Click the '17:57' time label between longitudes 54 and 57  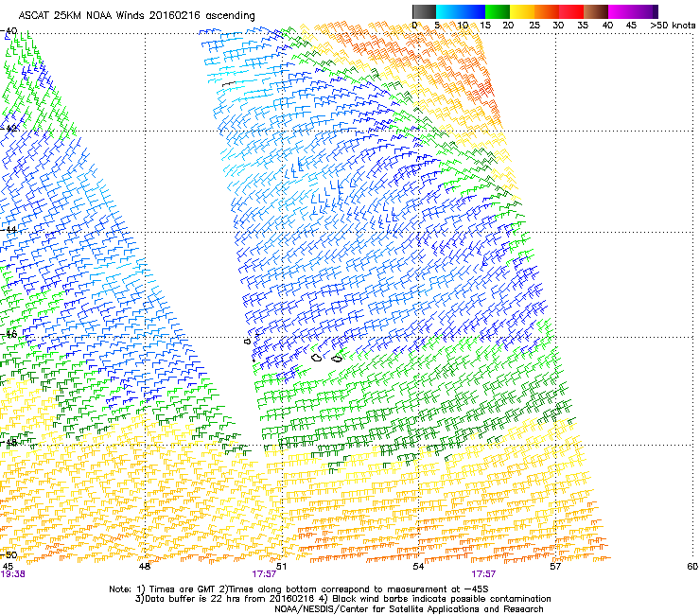[x=483, y=574]
